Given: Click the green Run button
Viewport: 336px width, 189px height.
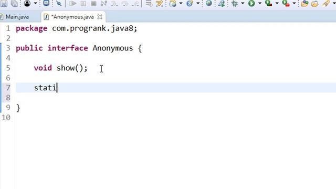Looking at the screenshot, I should point(251,3).
